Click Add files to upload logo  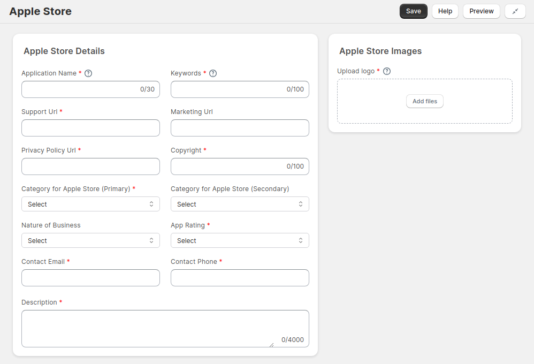coord(425,101)
